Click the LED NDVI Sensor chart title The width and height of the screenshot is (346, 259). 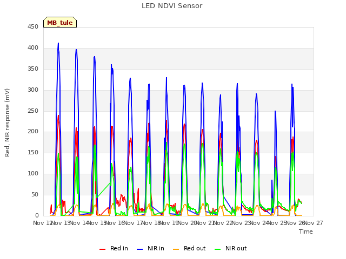172,6
